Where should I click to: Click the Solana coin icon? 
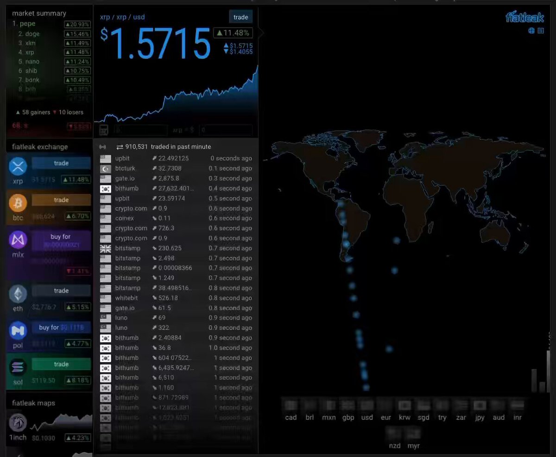(18, 367)
